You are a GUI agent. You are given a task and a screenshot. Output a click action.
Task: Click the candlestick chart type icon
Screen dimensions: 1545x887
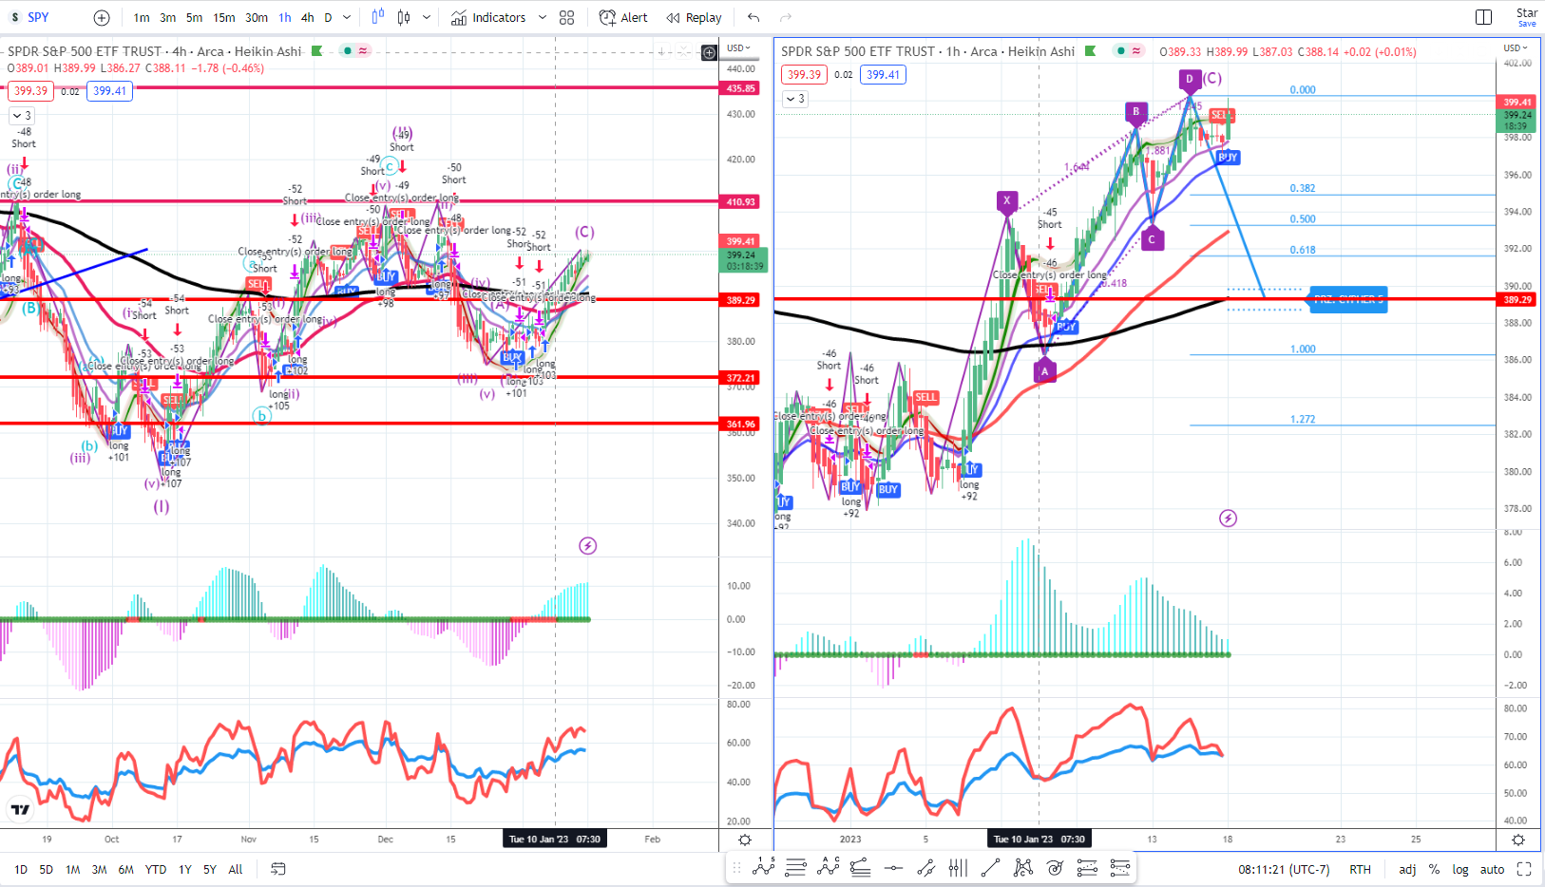(x=404, y=17)
